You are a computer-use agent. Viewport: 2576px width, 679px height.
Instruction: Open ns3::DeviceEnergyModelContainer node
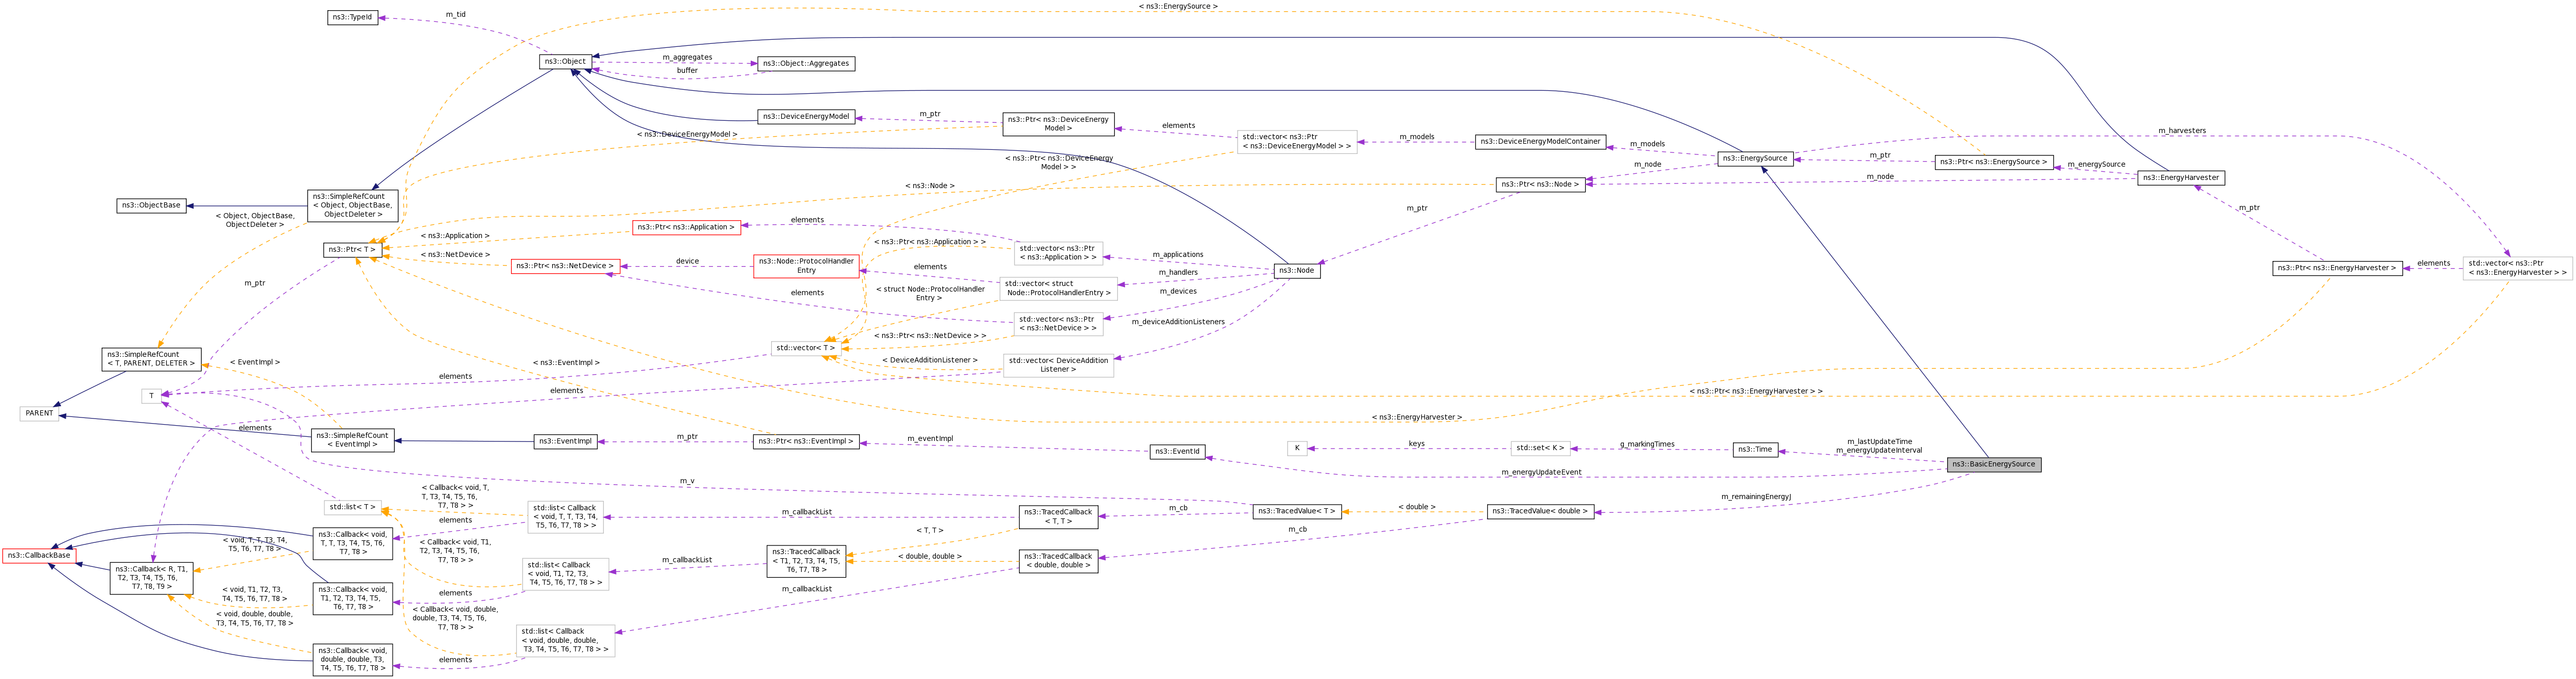pos(1541,142)
